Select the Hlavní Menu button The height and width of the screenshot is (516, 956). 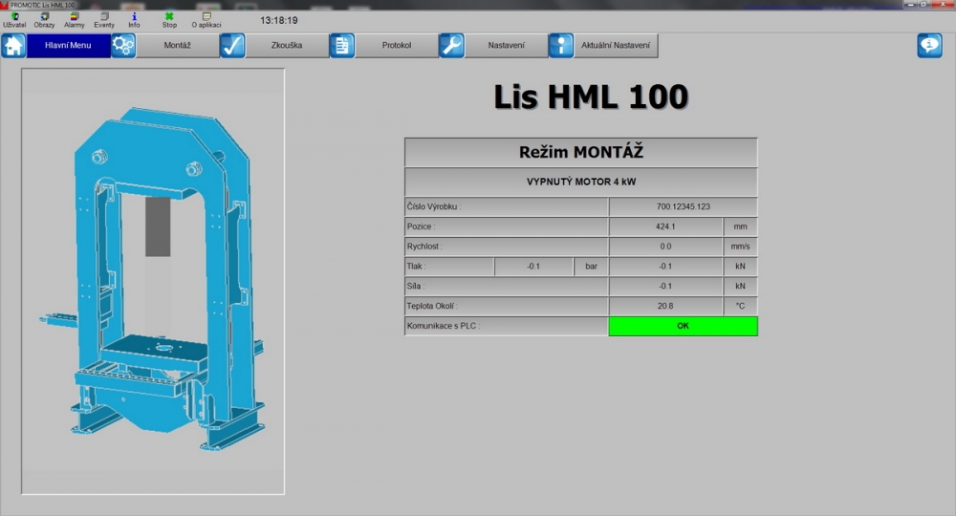pos(68,46)
